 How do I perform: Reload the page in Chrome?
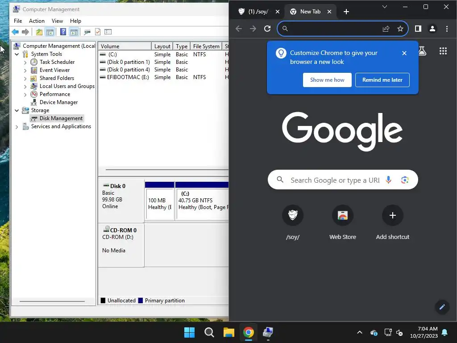(x=267, y=29)
